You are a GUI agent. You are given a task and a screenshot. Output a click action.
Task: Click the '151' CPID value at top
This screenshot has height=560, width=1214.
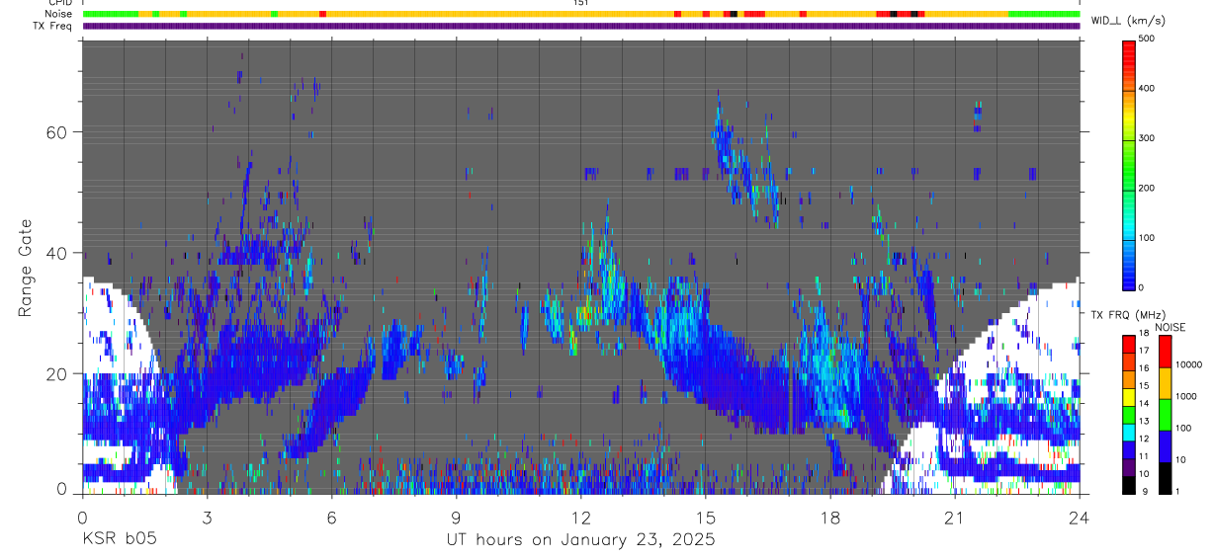580,3
